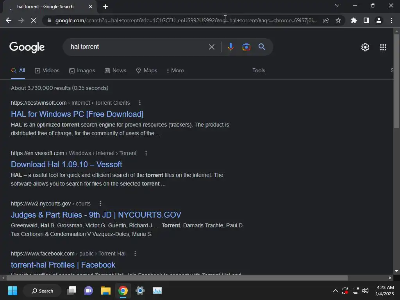Image resolution: width=400 pixels, height=300 pixels.
Task: Open the volume speaker tray icon
Action: pyautogui.click(x=365, y=291)
